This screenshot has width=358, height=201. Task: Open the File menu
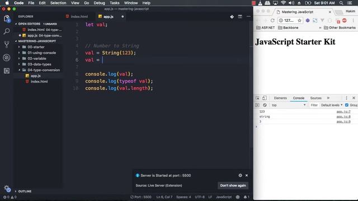point(31,3)
